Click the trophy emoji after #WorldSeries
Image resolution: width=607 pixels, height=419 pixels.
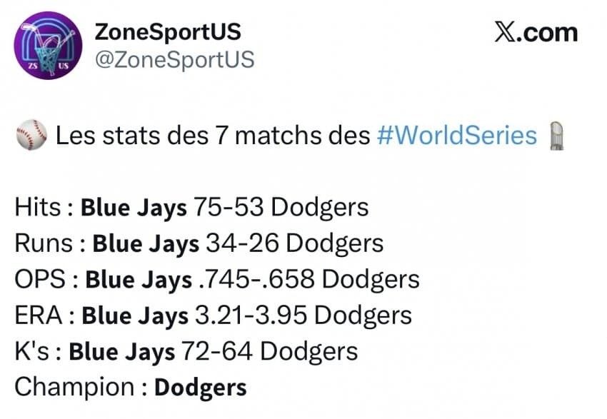point(557,135)
